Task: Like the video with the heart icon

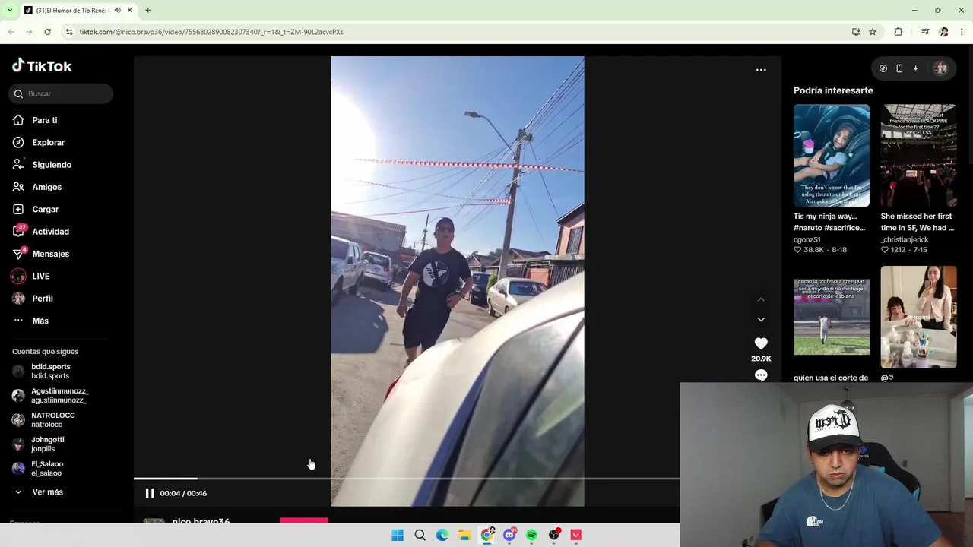Action: point(761,343)
